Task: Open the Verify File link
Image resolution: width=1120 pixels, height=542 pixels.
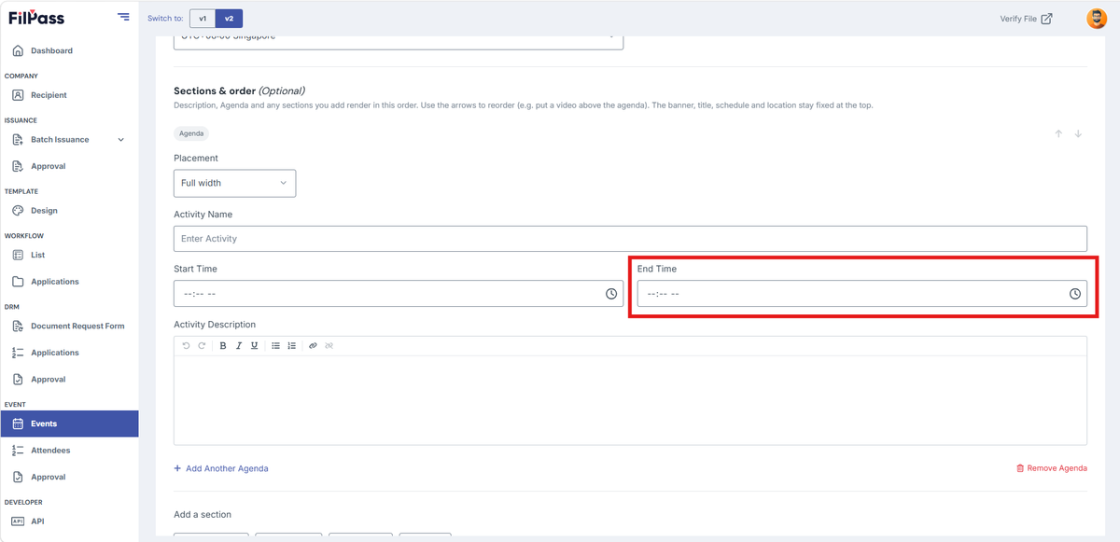Action: [x=1026, y=19]
